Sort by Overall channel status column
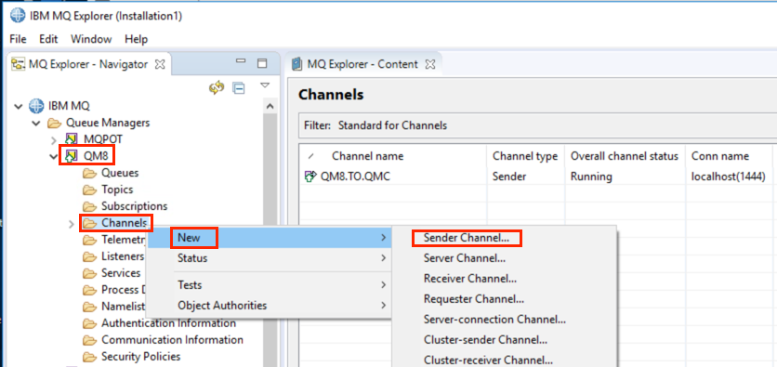This screenshot has height=367, width=777. (625, 156)
